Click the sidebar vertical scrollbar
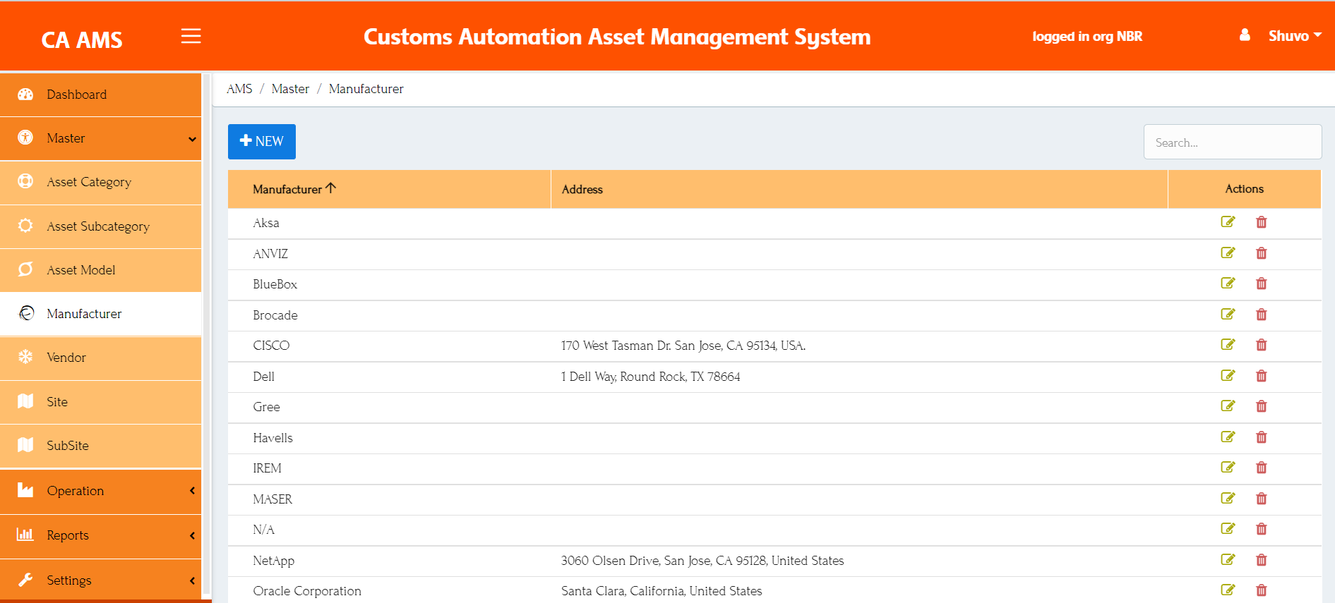1335x603 pixels. [x=207, y=335]
